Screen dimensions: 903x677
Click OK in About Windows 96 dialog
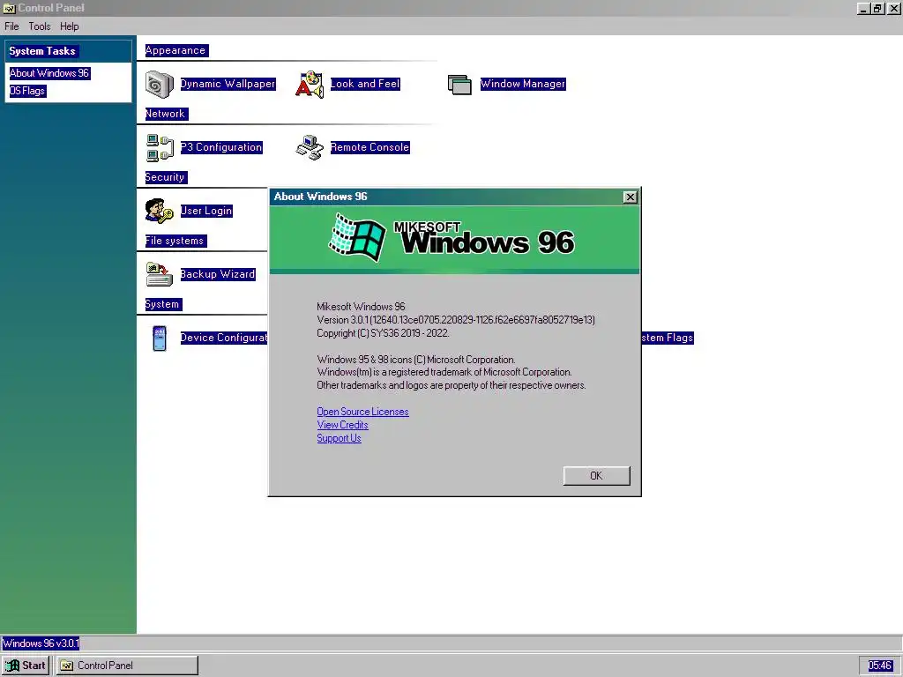pyautogui.click(x=596, y=475)
